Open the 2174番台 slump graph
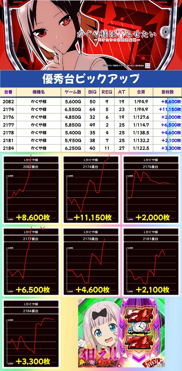Image resolution: width=182 pixels, height=371 pixels. pyautogui.click(x=91, y=190)
